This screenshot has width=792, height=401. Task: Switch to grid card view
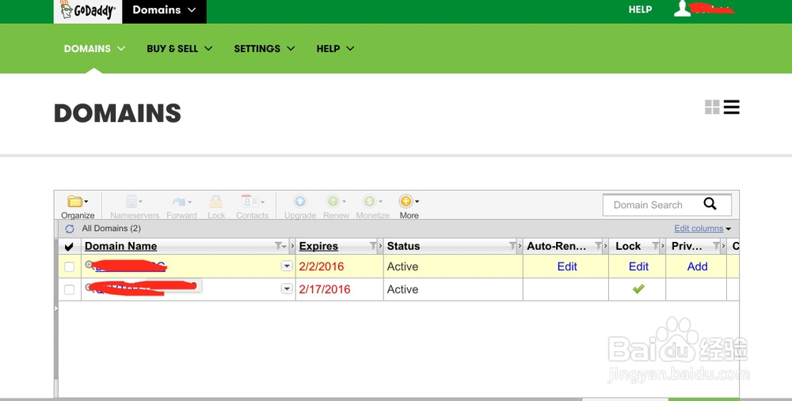coord(712,107)
